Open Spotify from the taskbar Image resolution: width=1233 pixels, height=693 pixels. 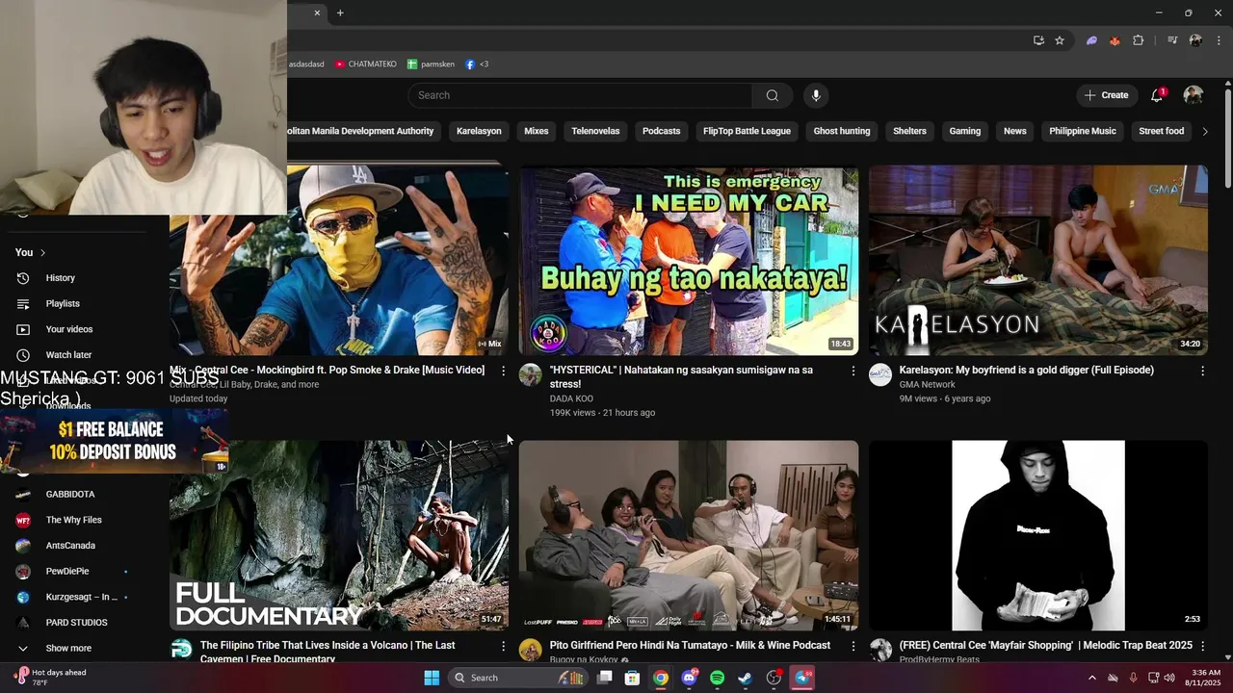coord(717,678)
